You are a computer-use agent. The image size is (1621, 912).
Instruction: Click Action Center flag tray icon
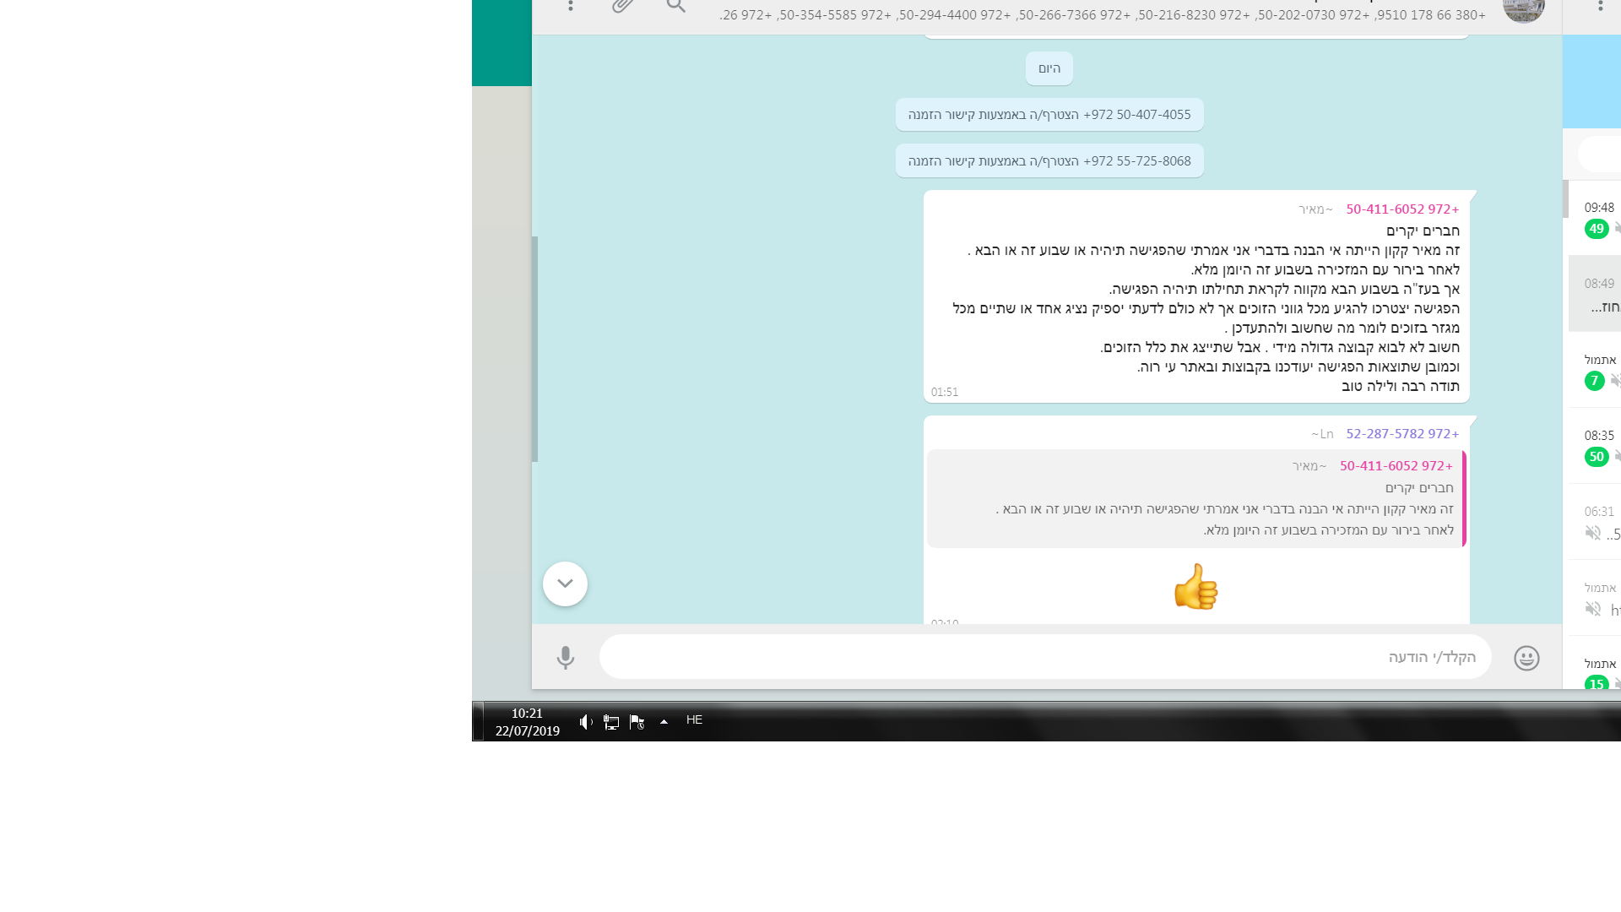637,722
